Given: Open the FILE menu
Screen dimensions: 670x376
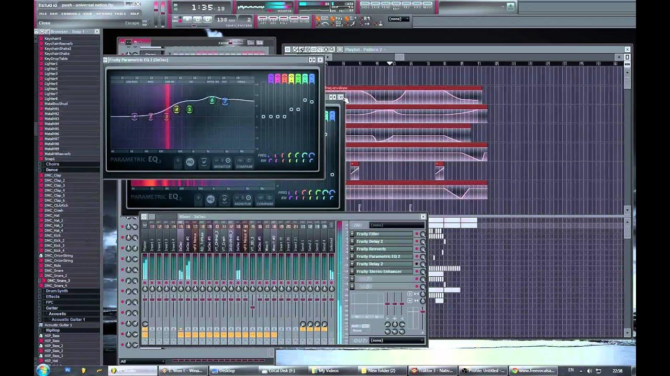Looking at the screenshot, I should (43, 14).
